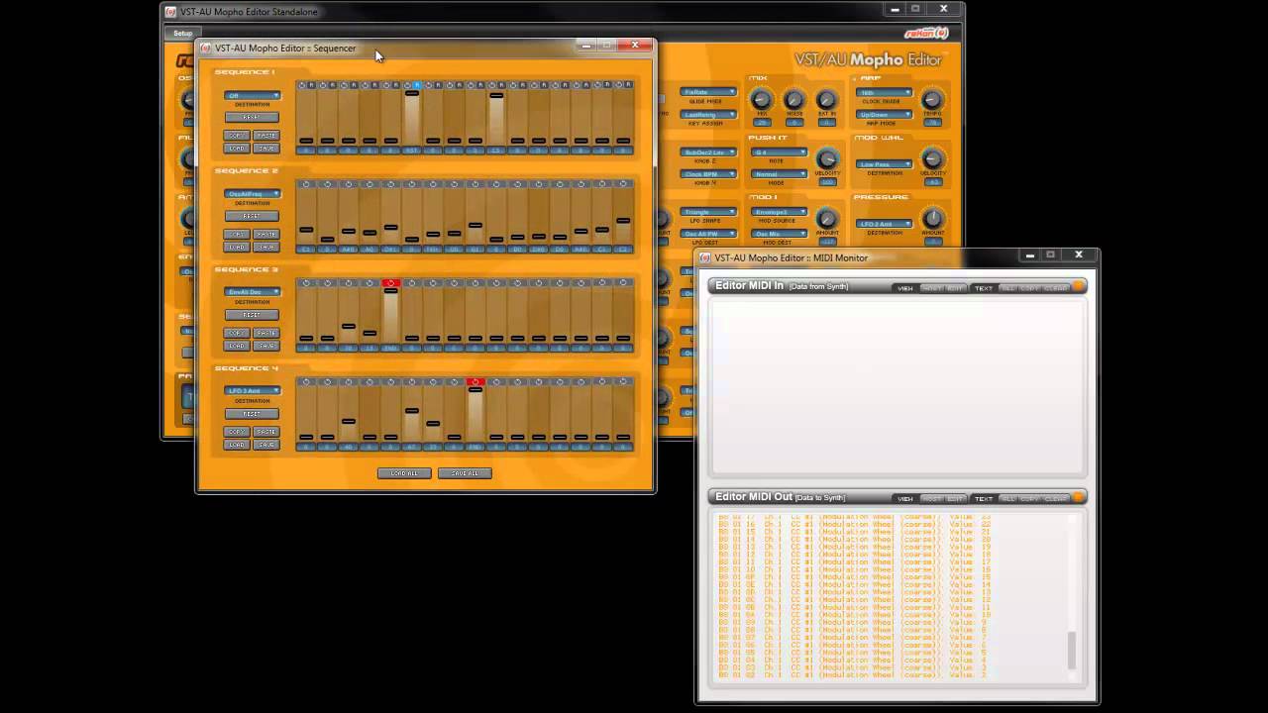Click the Noise knob in the Mix section

click(x=793, y=99)
